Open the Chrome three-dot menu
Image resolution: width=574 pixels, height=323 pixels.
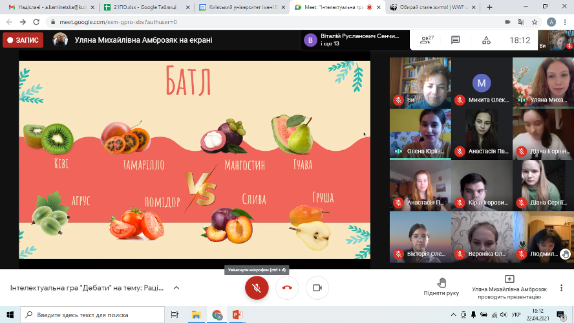click(565, 22)
